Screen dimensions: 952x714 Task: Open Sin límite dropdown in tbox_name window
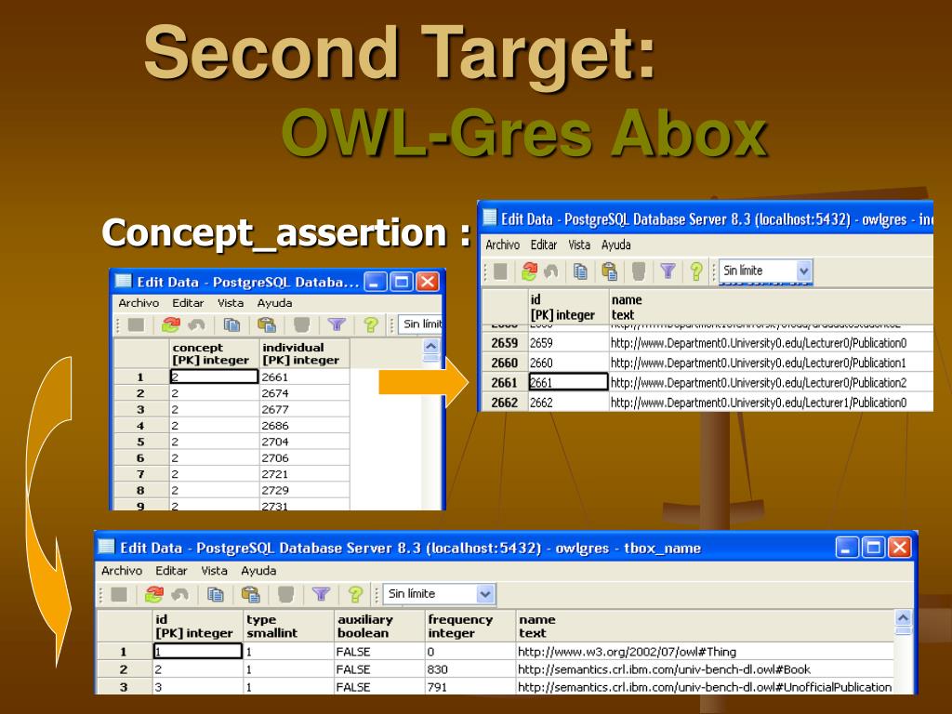485,594
